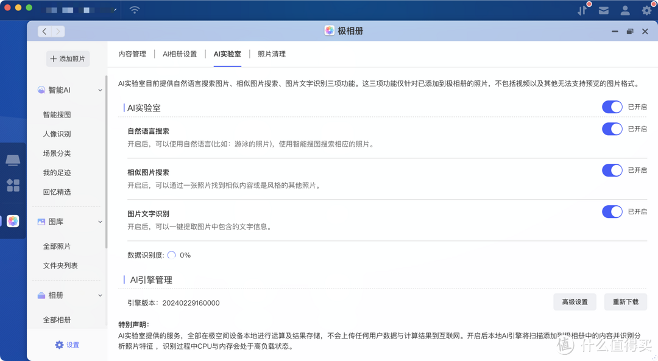Switch to the 照片清理 tab
Viewport: 658px width, 361px height.
pyautogui.click(x=272, y=54)
